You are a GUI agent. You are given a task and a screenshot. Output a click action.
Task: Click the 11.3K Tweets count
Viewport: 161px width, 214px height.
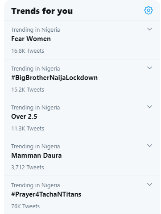point(28,129)
